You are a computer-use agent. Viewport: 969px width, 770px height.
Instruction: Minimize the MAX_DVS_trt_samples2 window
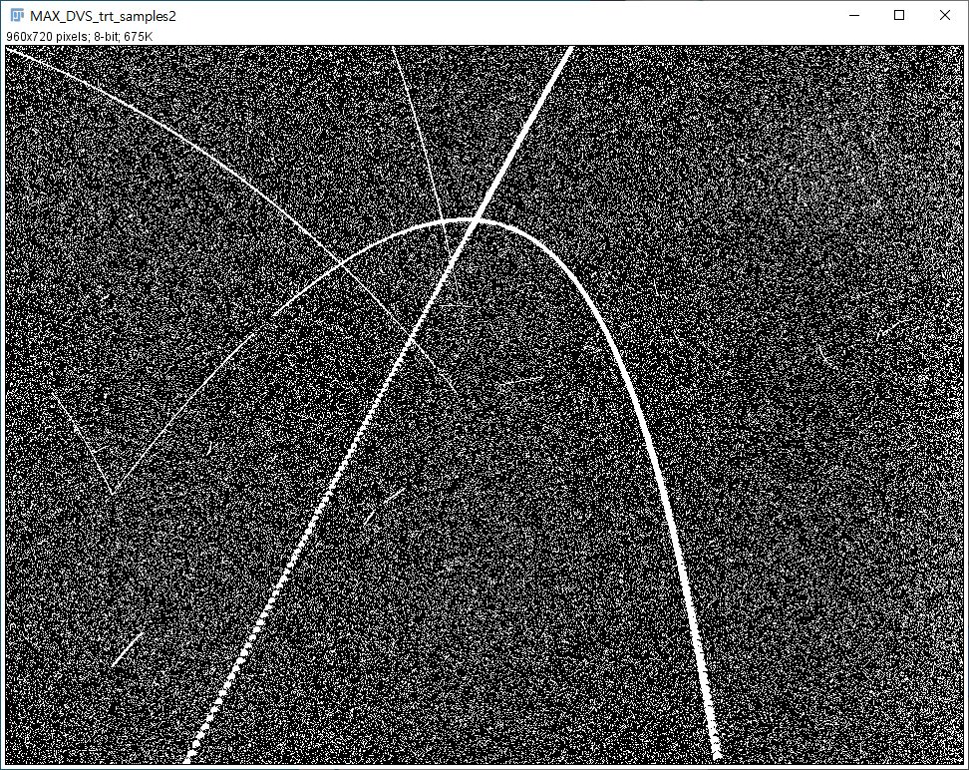tap(854, 16)
